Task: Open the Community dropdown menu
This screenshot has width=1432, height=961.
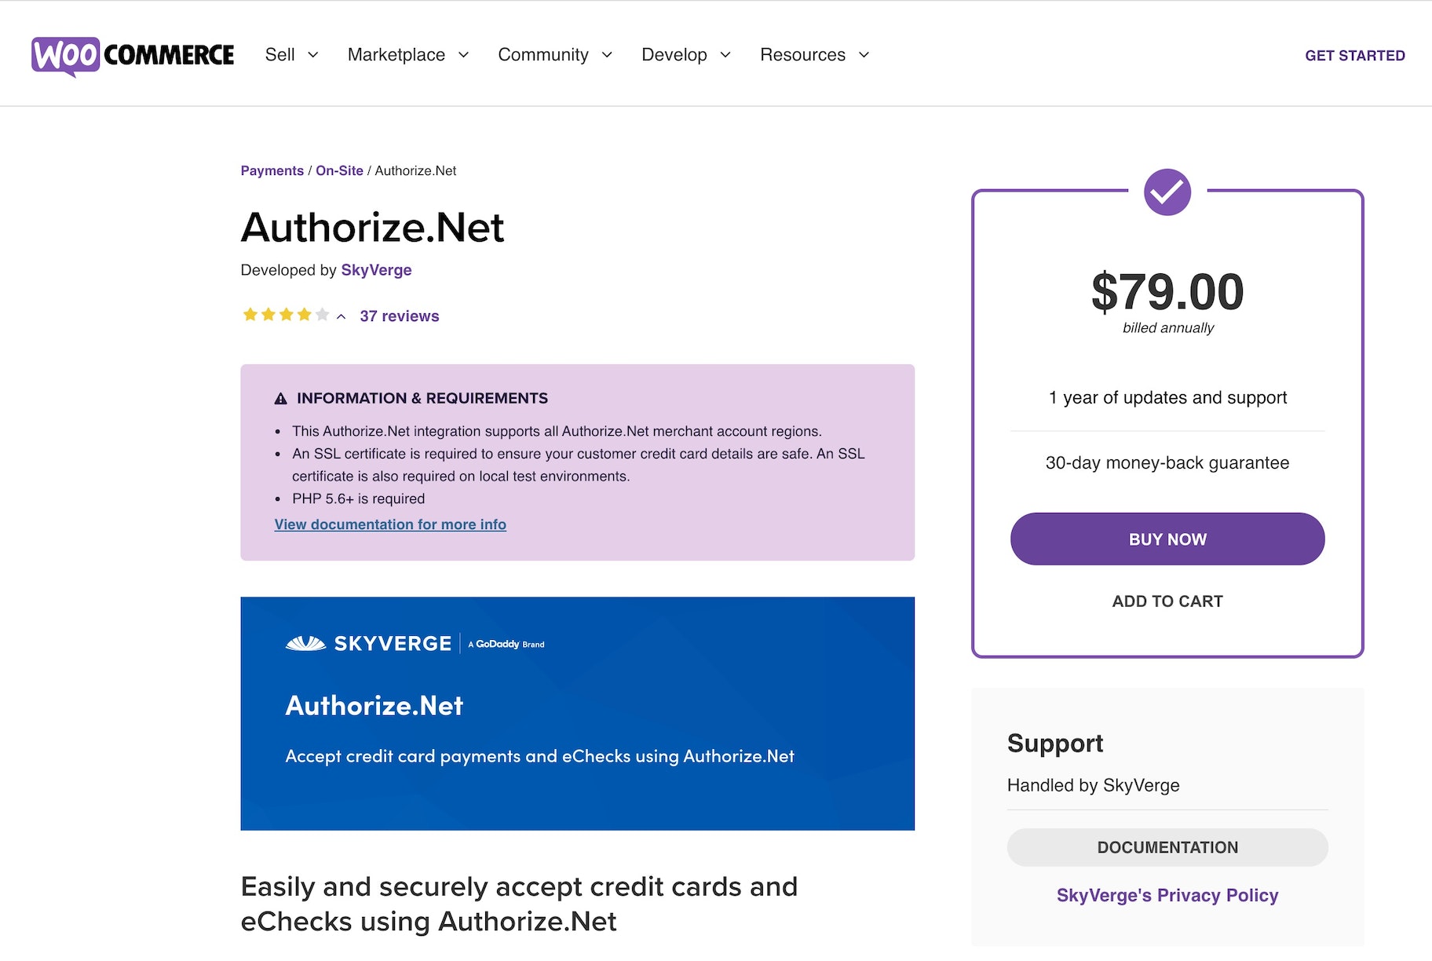Action: point(554,55)
